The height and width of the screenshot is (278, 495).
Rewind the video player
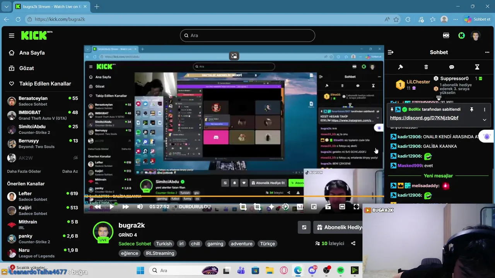[97, 207]
